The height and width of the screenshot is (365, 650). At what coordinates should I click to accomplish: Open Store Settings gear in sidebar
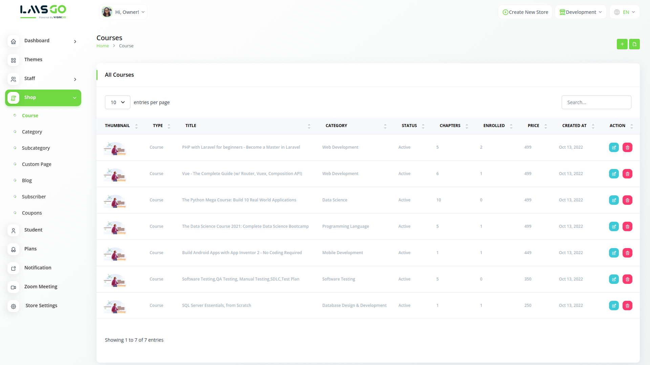coord(14,306)
